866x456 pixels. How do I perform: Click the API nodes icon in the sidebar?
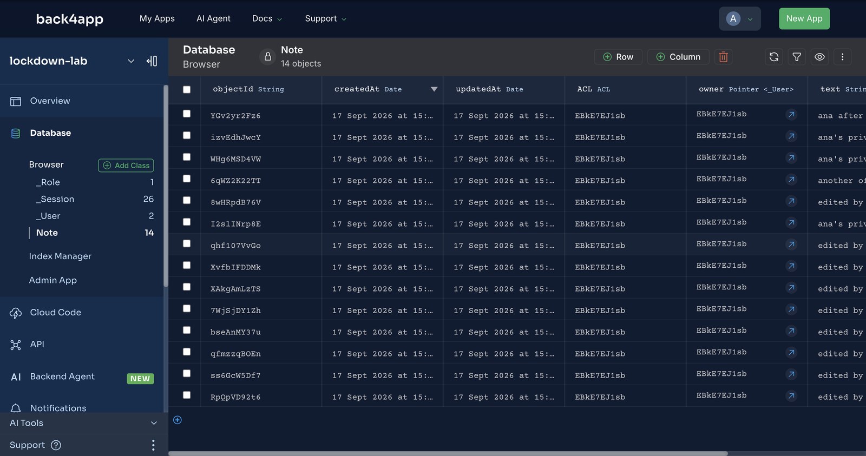click(16, 345)
